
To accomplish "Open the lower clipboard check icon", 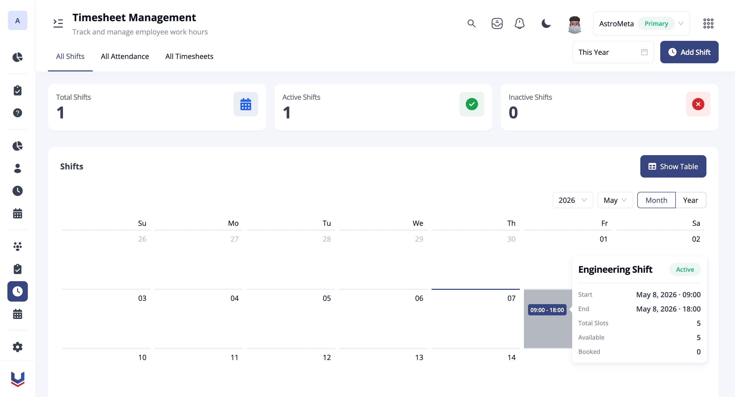I will pyautogui.click(x=17, y=269).
